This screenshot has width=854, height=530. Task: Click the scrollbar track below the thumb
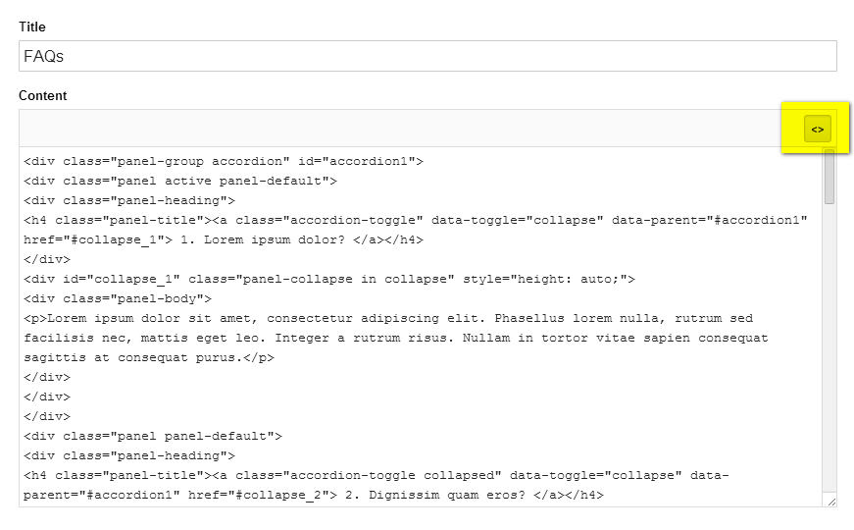829,349
